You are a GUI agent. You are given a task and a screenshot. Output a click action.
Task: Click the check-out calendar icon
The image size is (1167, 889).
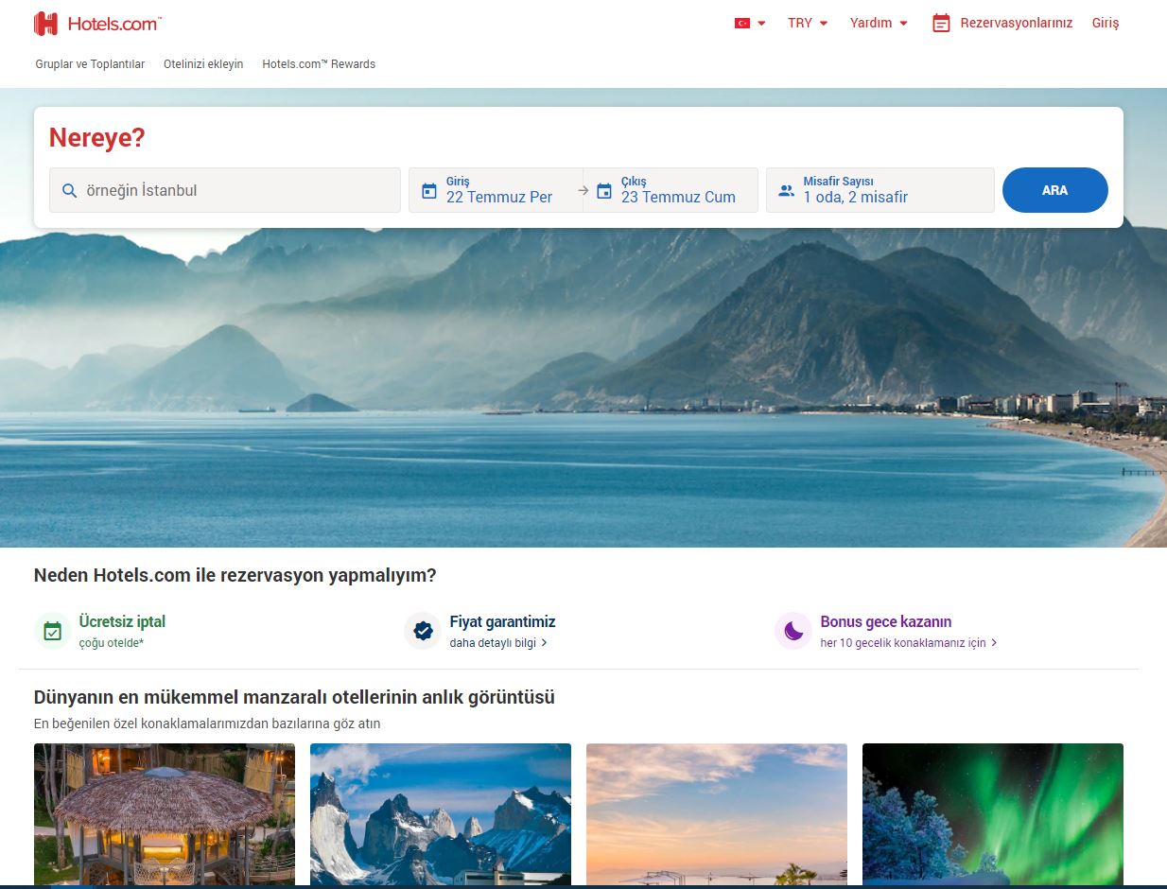click(x=604, y=191)
